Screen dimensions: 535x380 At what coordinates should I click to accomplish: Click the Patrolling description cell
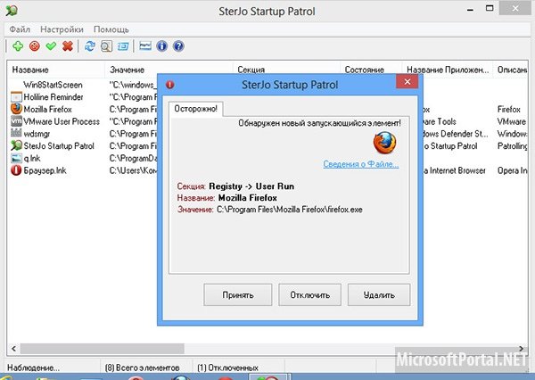(x=513, y=145)
